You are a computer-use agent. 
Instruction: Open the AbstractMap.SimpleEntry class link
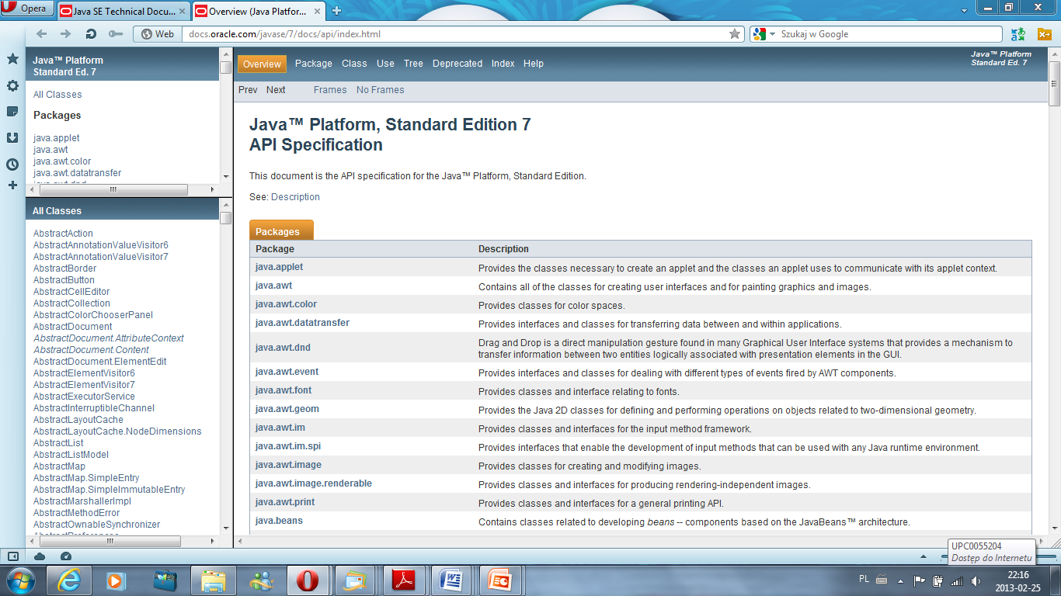pyautogui.click(x=86, y=478)
